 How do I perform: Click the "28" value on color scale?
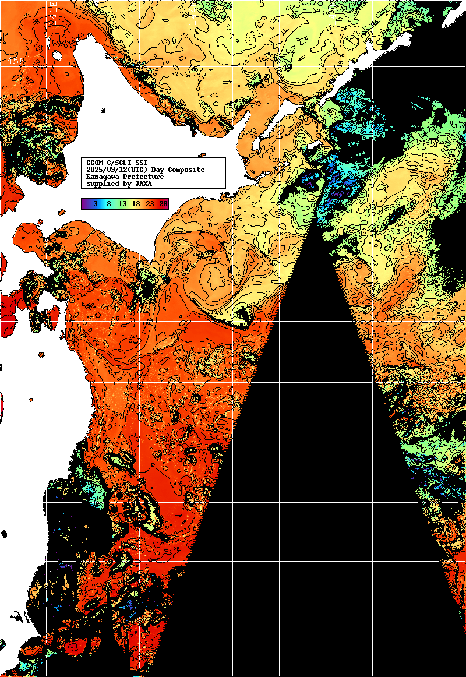(x=163, y=204)
